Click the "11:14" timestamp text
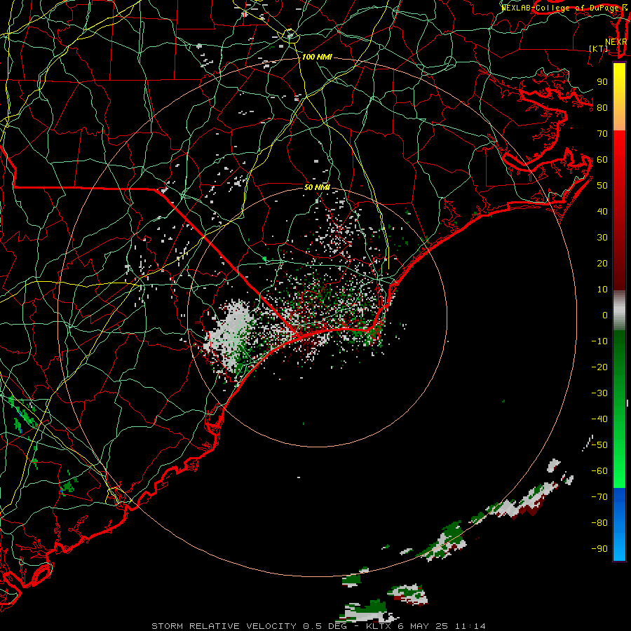 click(470, 626)
